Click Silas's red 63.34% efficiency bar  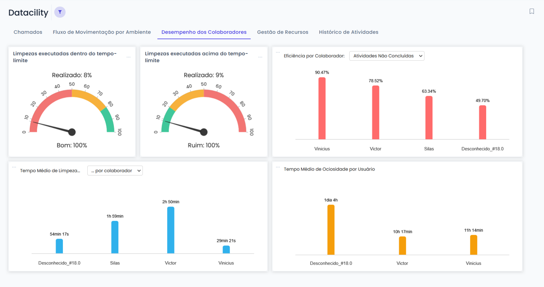[x=429, y=118]
